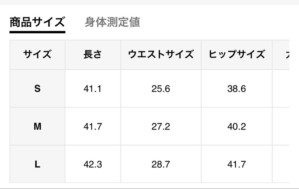The height and width of the screenshot is (189, 299).
Task: Click the L length value 42.3
Action: (x=93, y=164)
